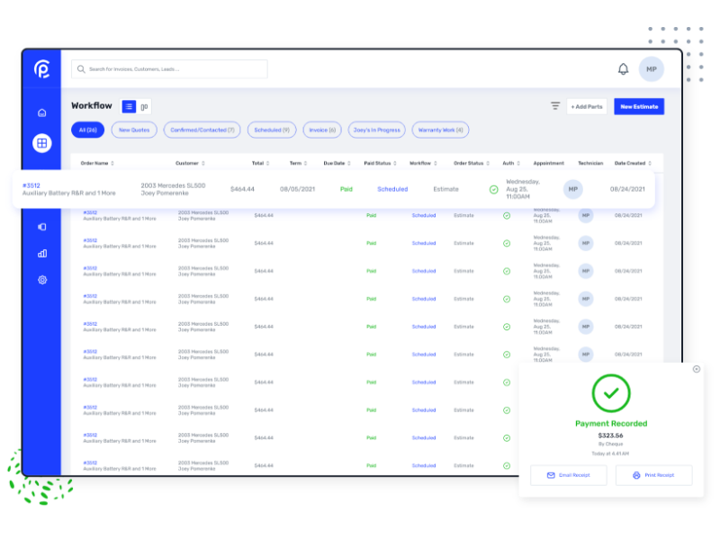Switch to the Joey's In Progress tab
The image size is (720, 540).
click(x=376, y=130)
